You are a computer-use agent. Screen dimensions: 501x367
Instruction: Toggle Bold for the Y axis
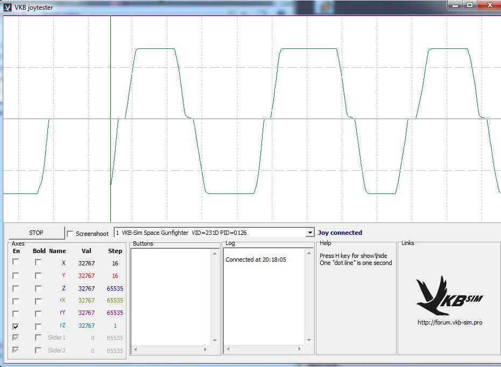coord(38,276)
